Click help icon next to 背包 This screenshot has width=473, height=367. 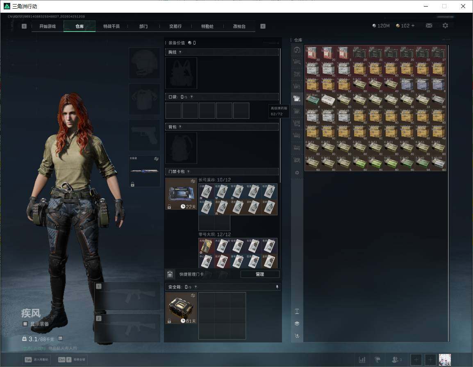tap(180, 127)
